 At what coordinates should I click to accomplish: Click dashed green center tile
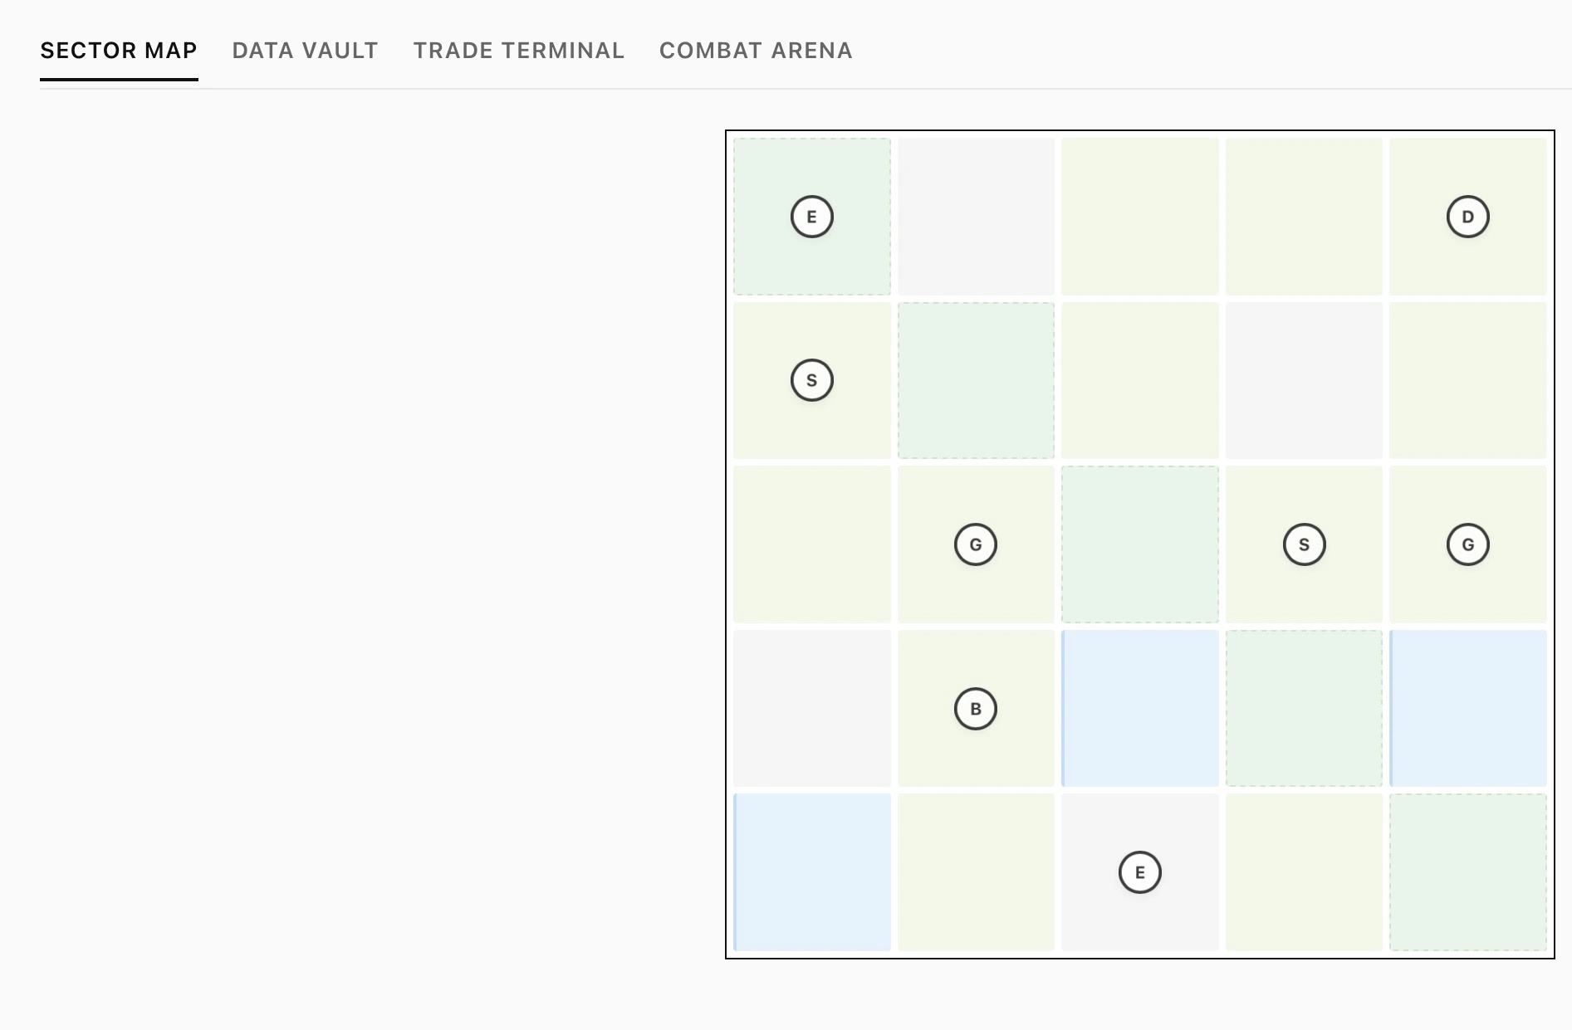1139,544
